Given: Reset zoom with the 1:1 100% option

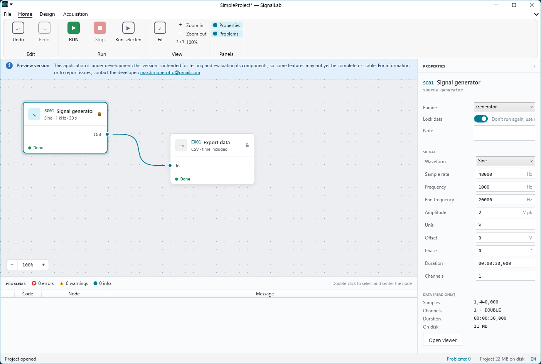Looking at the screenshot, I should [x=187, y=42].
